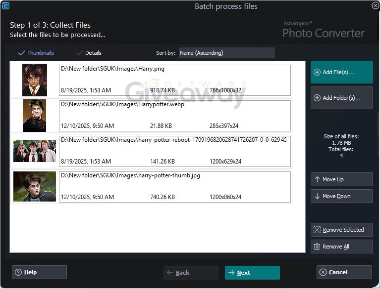Select the harry-potter-reboot group photo thumbnail
Screen dimensions: 381x289
(x=35, y=151)
